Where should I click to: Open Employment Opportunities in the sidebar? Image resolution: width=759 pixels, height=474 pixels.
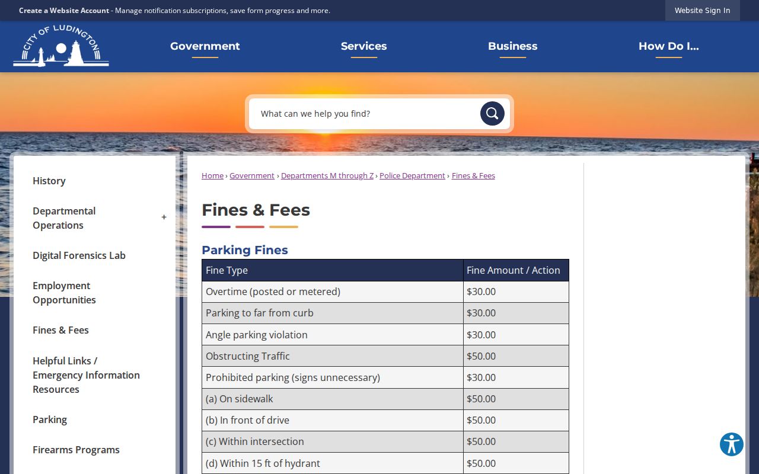[64, 293]
